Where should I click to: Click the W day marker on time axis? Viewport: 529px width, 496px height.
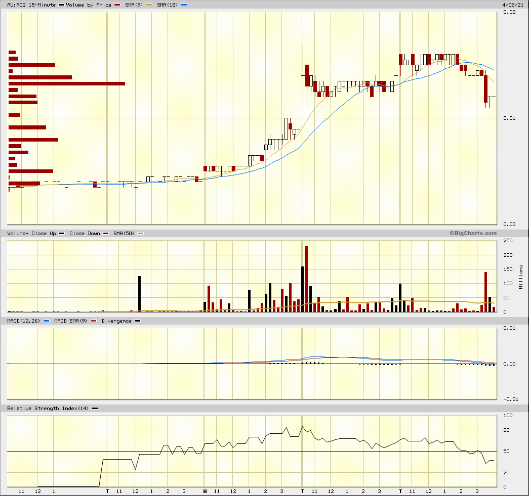pos(205,491)
